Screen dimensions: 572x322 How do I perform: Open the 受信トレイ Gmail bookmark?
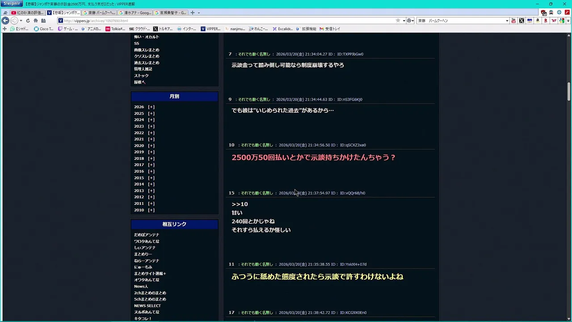(x=330, y=29)
